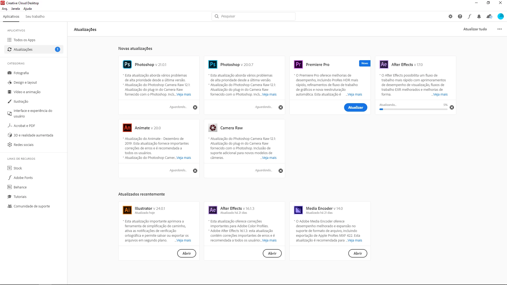Click the Pesquisar search field
The height and width of the screenshot is (285, 507).
coord(253,16)
